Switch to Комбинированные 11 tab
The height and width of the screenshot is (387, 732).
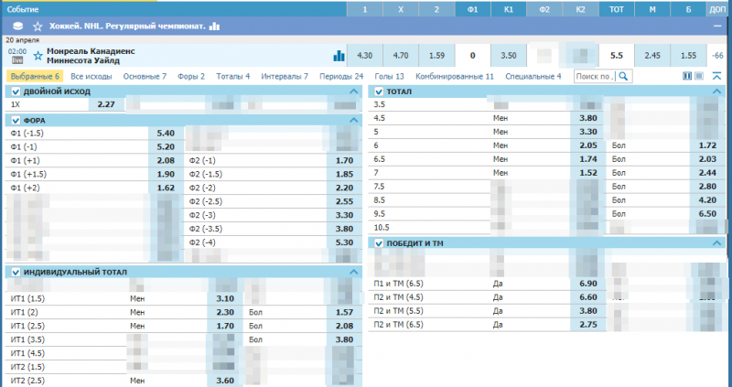coord(453,77)
